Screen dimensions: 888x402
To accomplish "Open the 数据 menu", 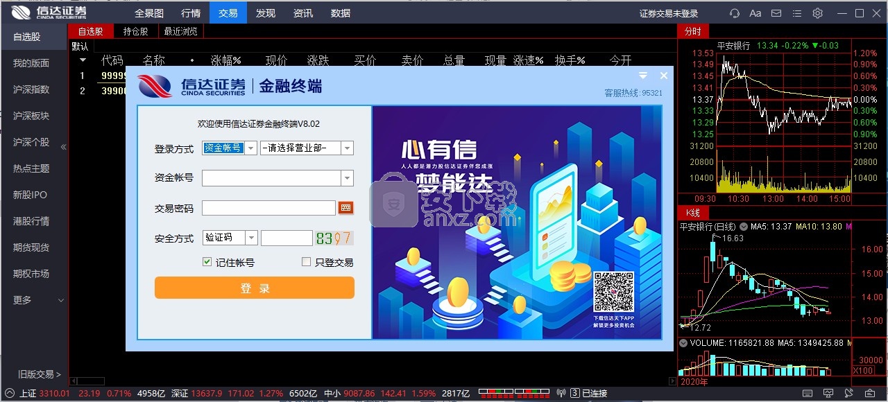I will tap(341, 13).
